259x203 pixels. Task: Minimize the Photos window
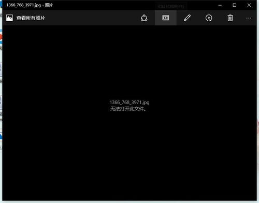[x=220, y=5]
